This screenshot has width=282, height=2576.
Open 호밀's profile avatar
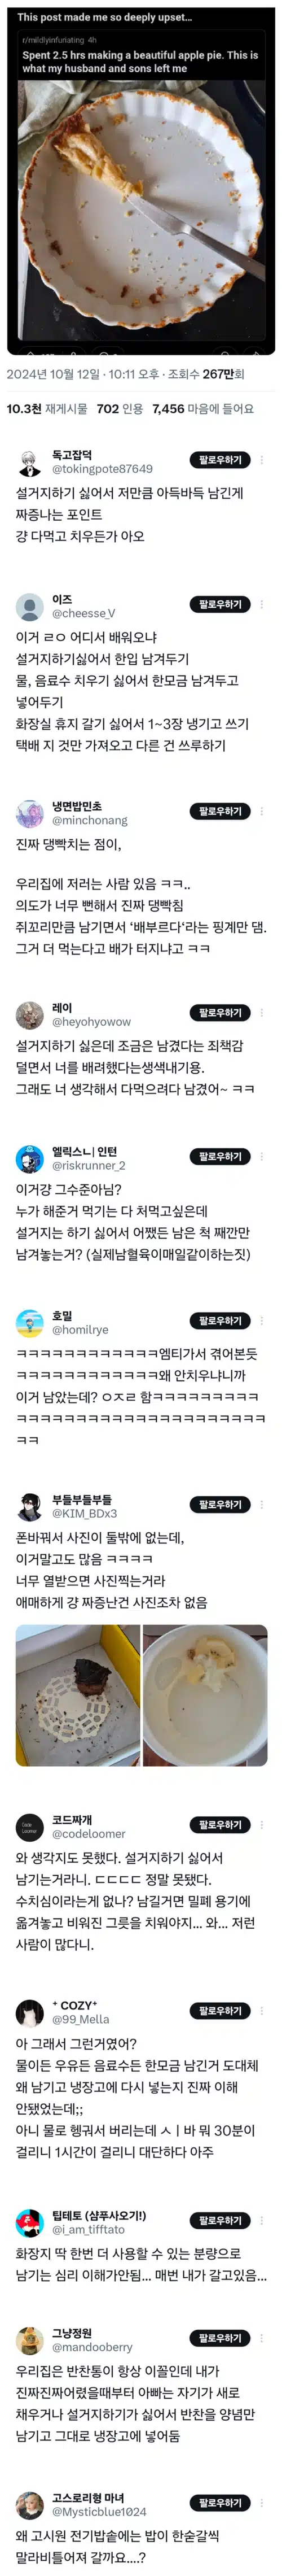coord(29,1323)
